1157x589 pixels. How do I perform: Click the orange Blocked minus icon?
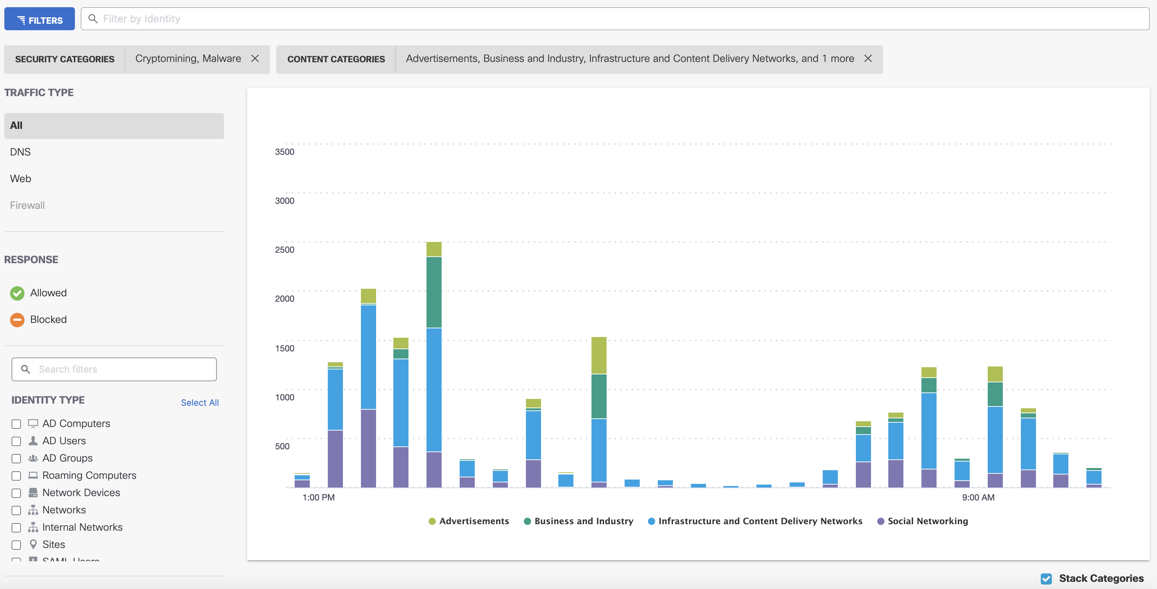pyautogui.click(x=17, y=320)
